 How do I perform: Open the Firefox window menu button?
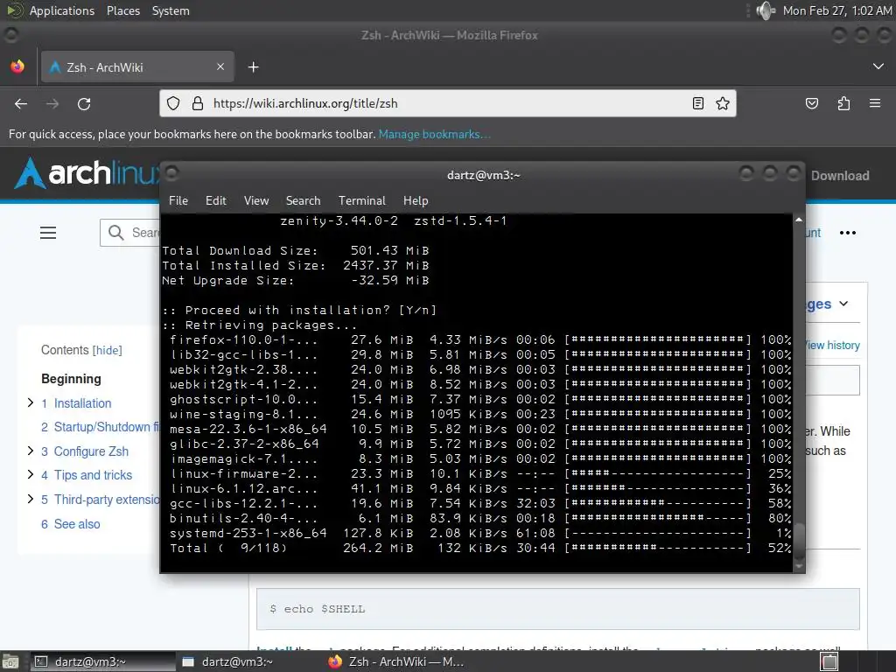[10, 35]
